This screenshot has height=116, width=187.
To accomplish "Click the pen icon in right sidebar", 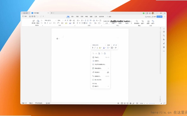I will [x=164, y=43].
